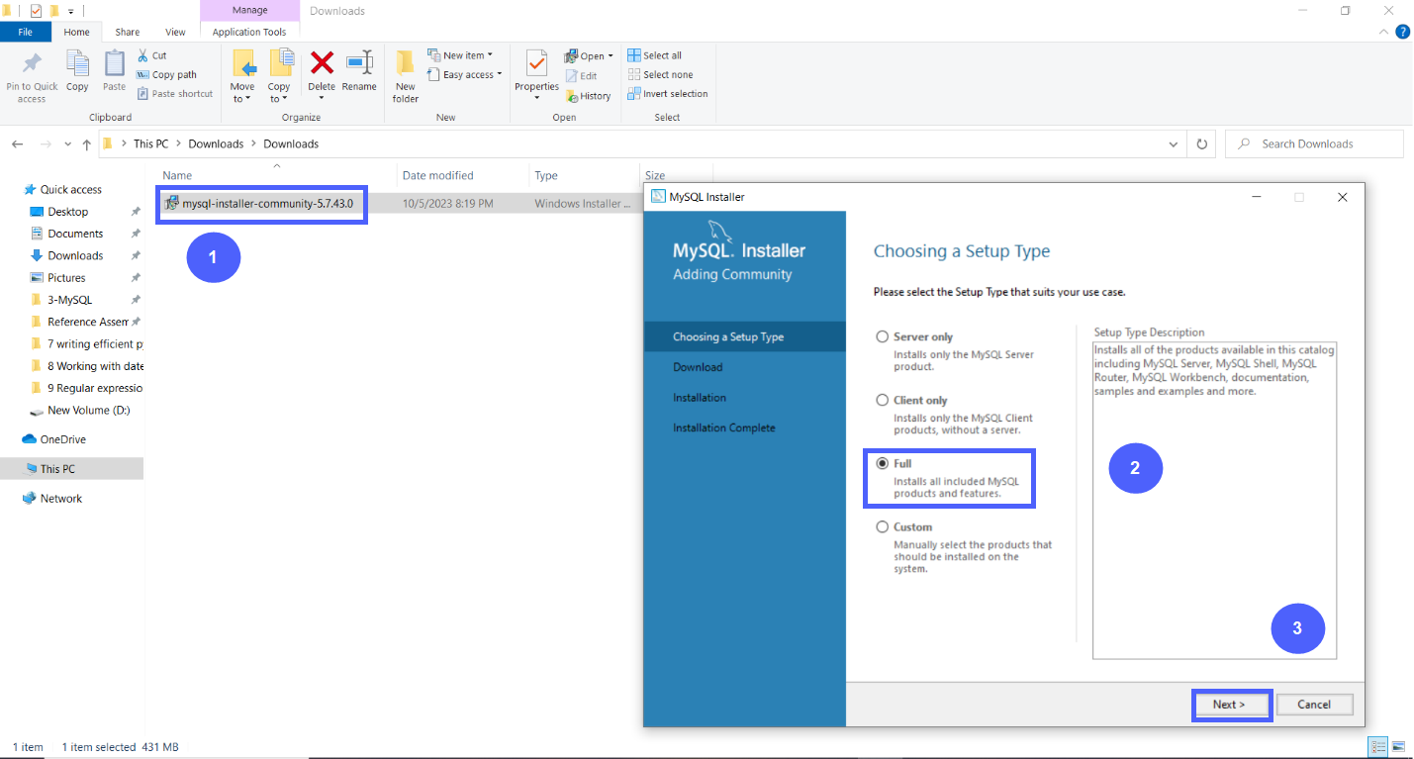Viewport: 1414px width, 759px height.
Task: Open the File menu tab
Action: tap(26, 32)
